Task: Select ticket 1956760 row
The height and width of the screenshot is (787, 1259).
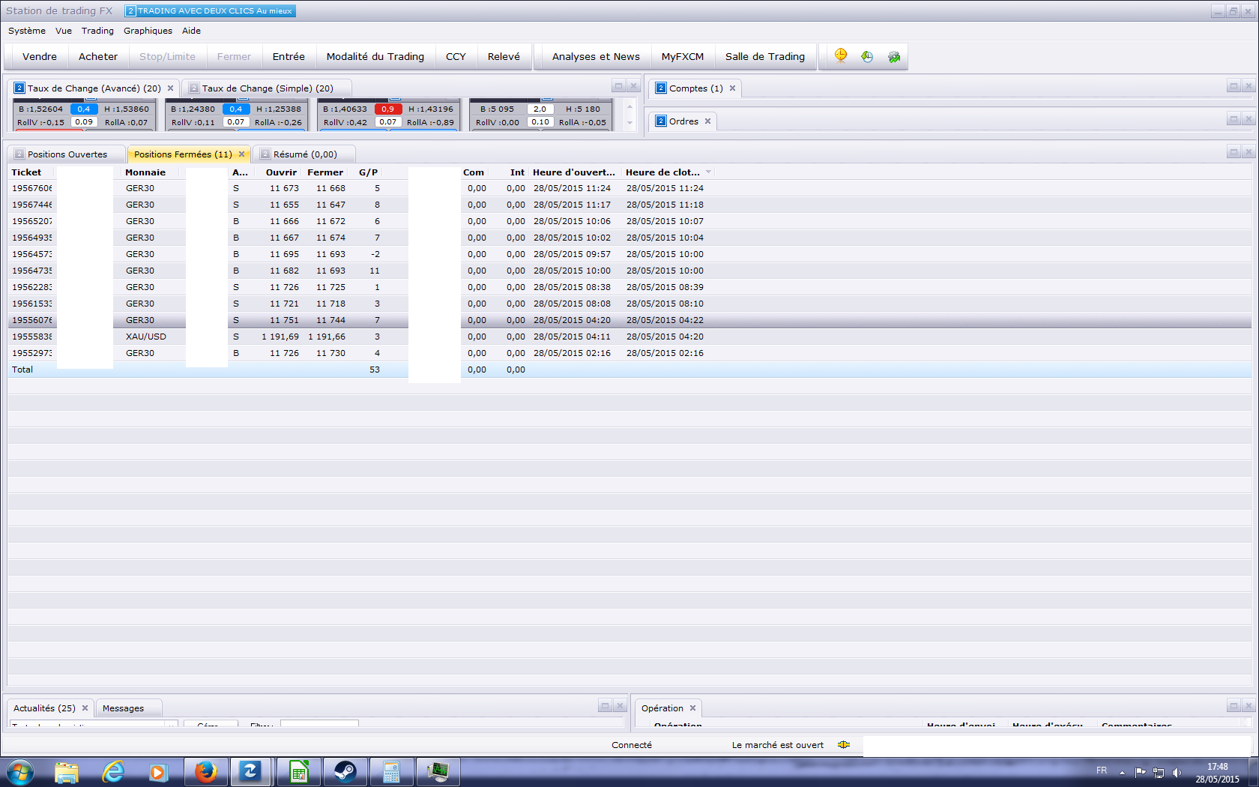Action: tap(629, 188)
